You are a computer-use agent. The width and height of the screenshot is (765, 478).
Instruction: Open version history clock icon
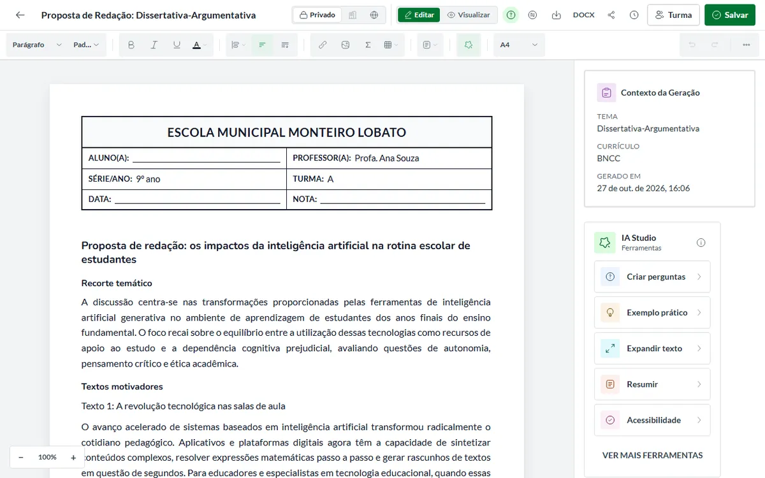(x=634, y=15)
